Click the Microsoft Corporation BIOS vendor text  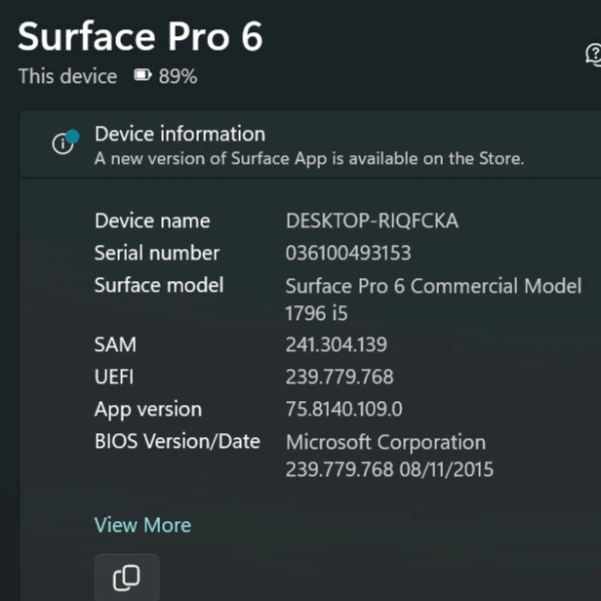[385, 442]
